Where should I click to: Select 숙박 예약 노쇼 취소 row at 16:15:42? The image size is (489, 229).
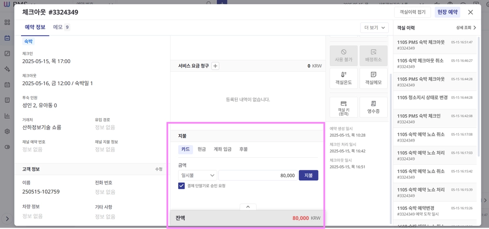pos(435,174)
